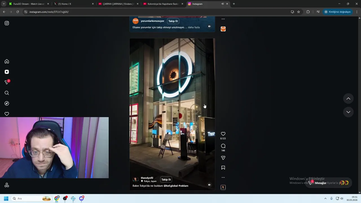This screenshot has width=361, height=203.
Task: Open Notifications heart in the sidebar
Action: 7,114
